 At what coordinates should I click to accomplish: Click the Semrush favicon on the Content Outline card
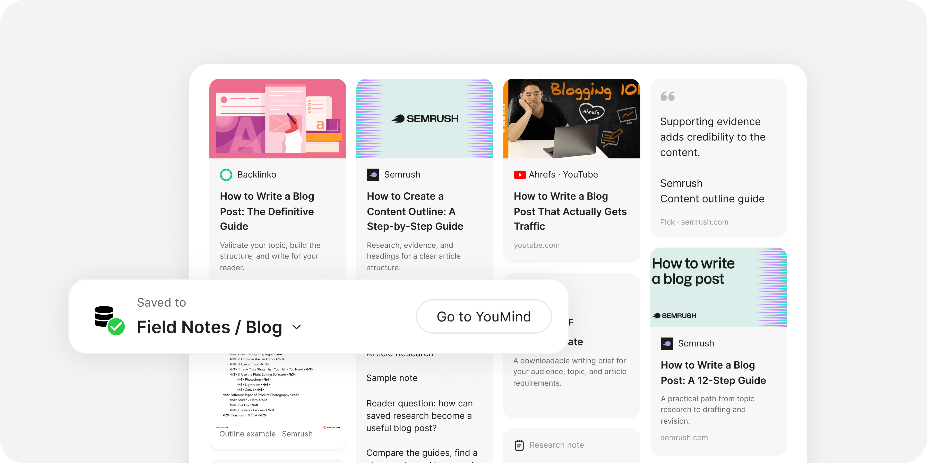point(373,175)
